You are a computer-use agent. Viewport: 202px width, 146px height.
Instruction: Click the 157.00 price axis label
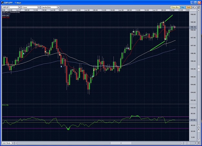pos(193,46)
